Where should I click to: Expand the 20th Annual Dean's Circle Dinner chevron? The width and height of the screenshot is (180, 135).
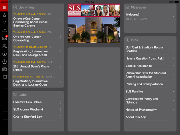pos(61,66)
